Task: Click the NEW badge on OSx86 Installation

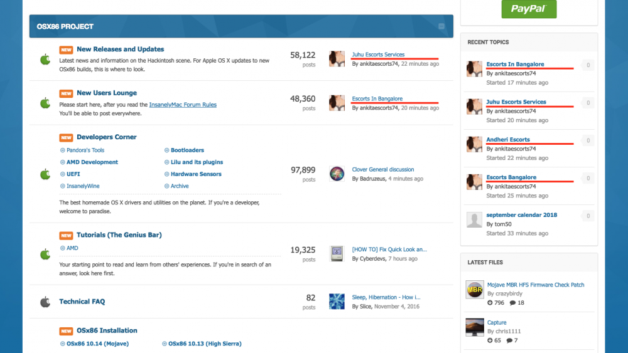Action: tap(66, 330)
